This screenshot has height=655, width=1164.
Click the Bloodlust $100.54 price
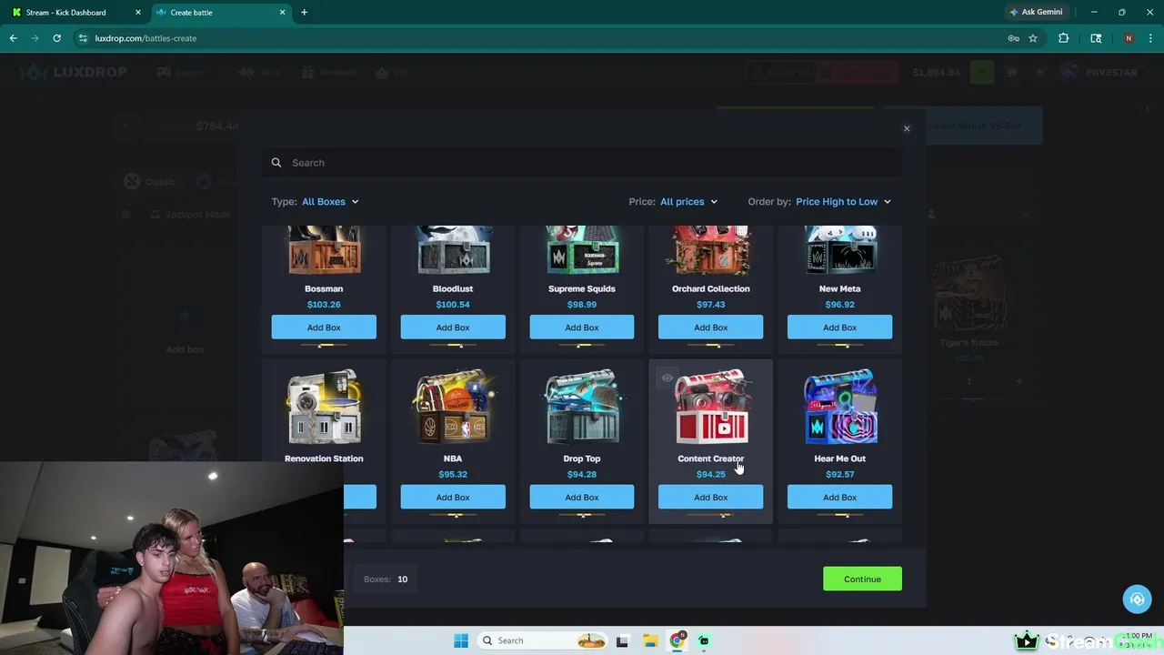(453, 305)
